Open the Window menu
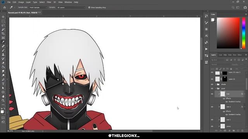Viewport: 248px width, 139px height. [68, 2]
